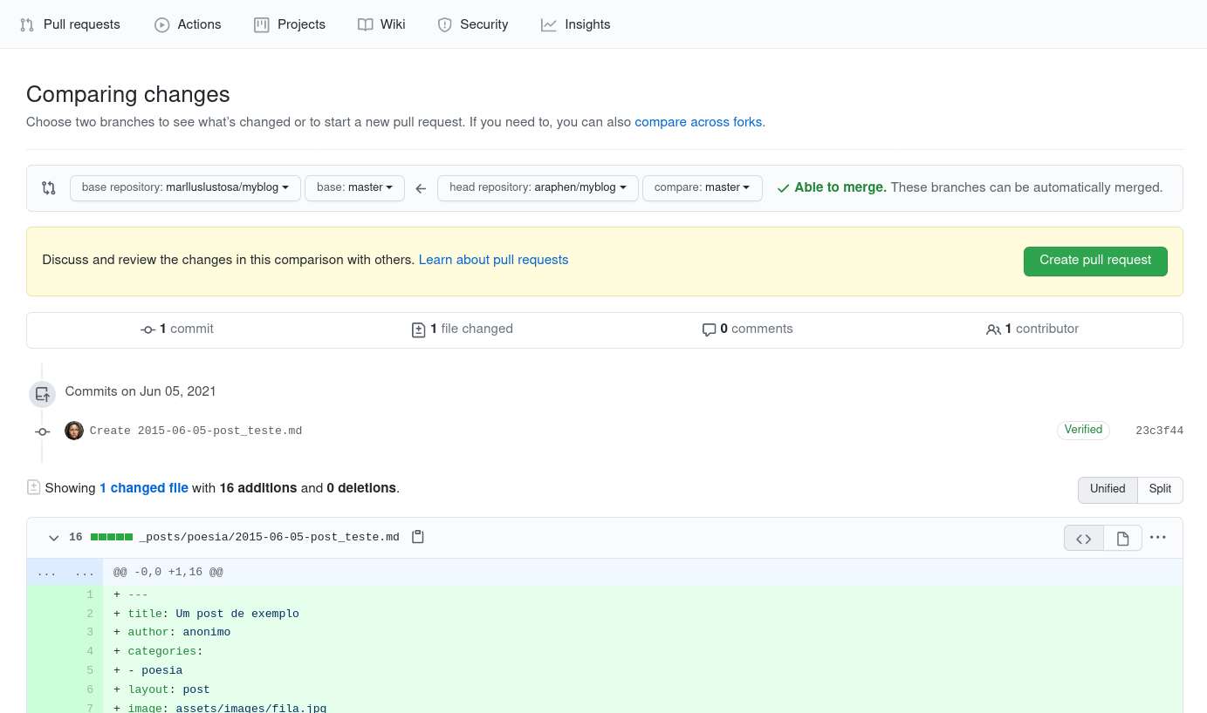Switch diff to Unified view
Screen dimensions: 1207x713
(x=1107, y=489)
